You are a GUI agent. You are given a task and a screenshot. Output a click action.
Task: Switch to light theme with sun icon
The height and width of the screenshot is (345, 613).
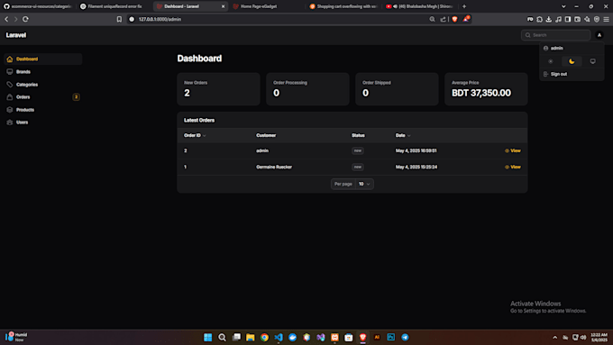coord(551,61)
